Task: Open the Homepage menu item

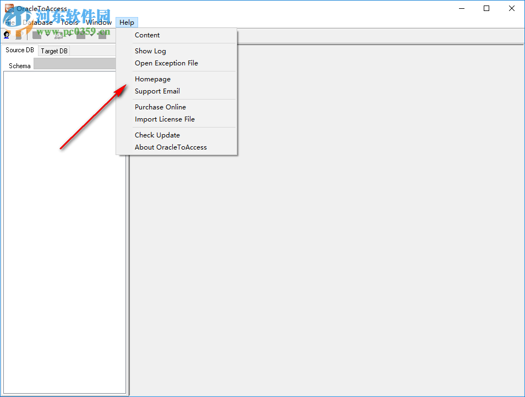Action: (x=177, y=79)
